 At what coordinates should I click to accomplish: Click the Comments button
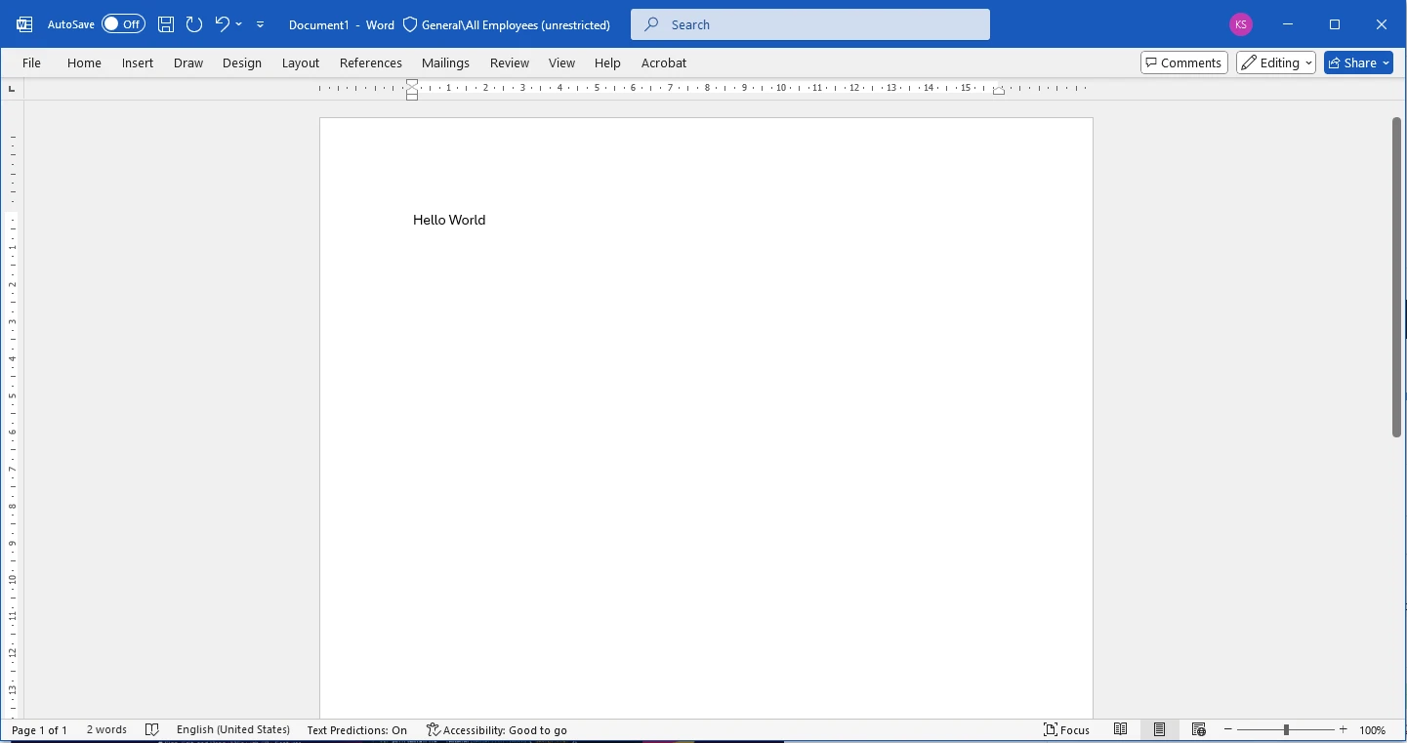pos(1183,62)
